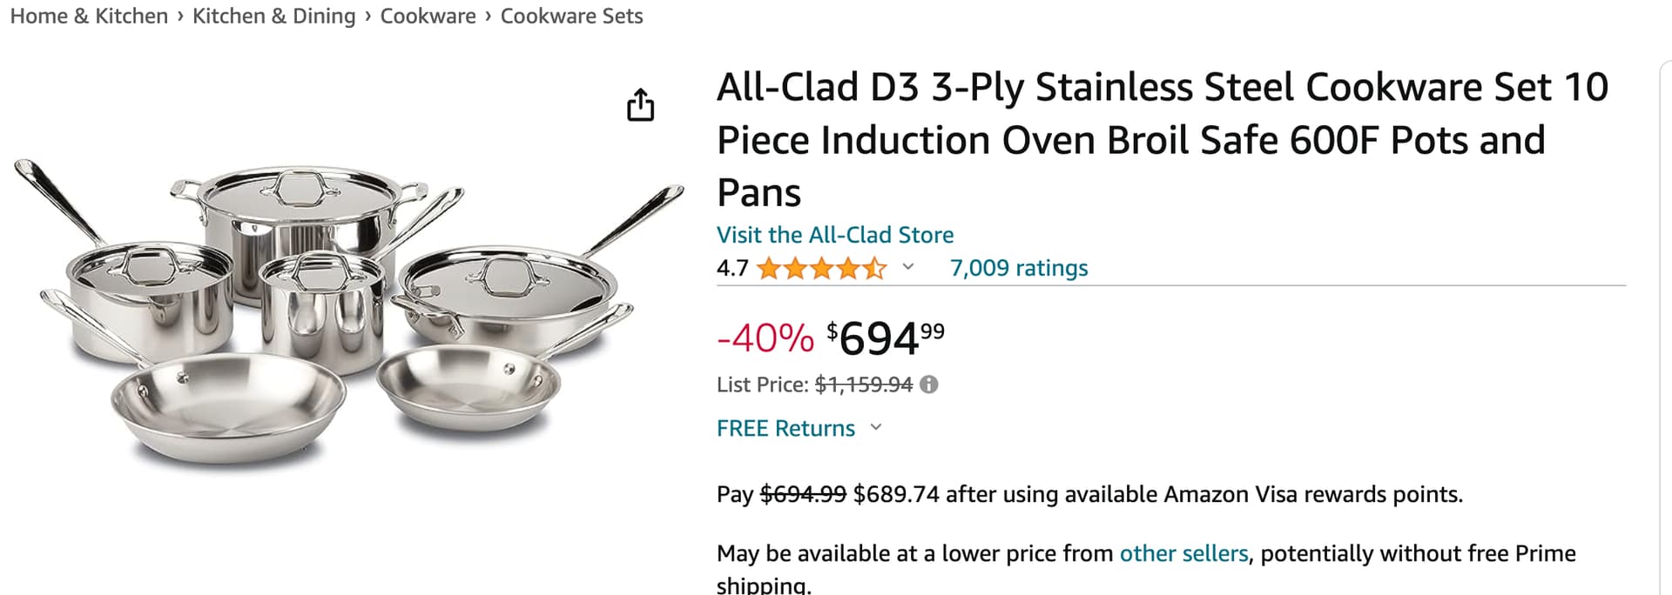Click the $689.74 Visa rewards price
The width and height of the screenshot is (1672, 595).
[x=896, y=494]
